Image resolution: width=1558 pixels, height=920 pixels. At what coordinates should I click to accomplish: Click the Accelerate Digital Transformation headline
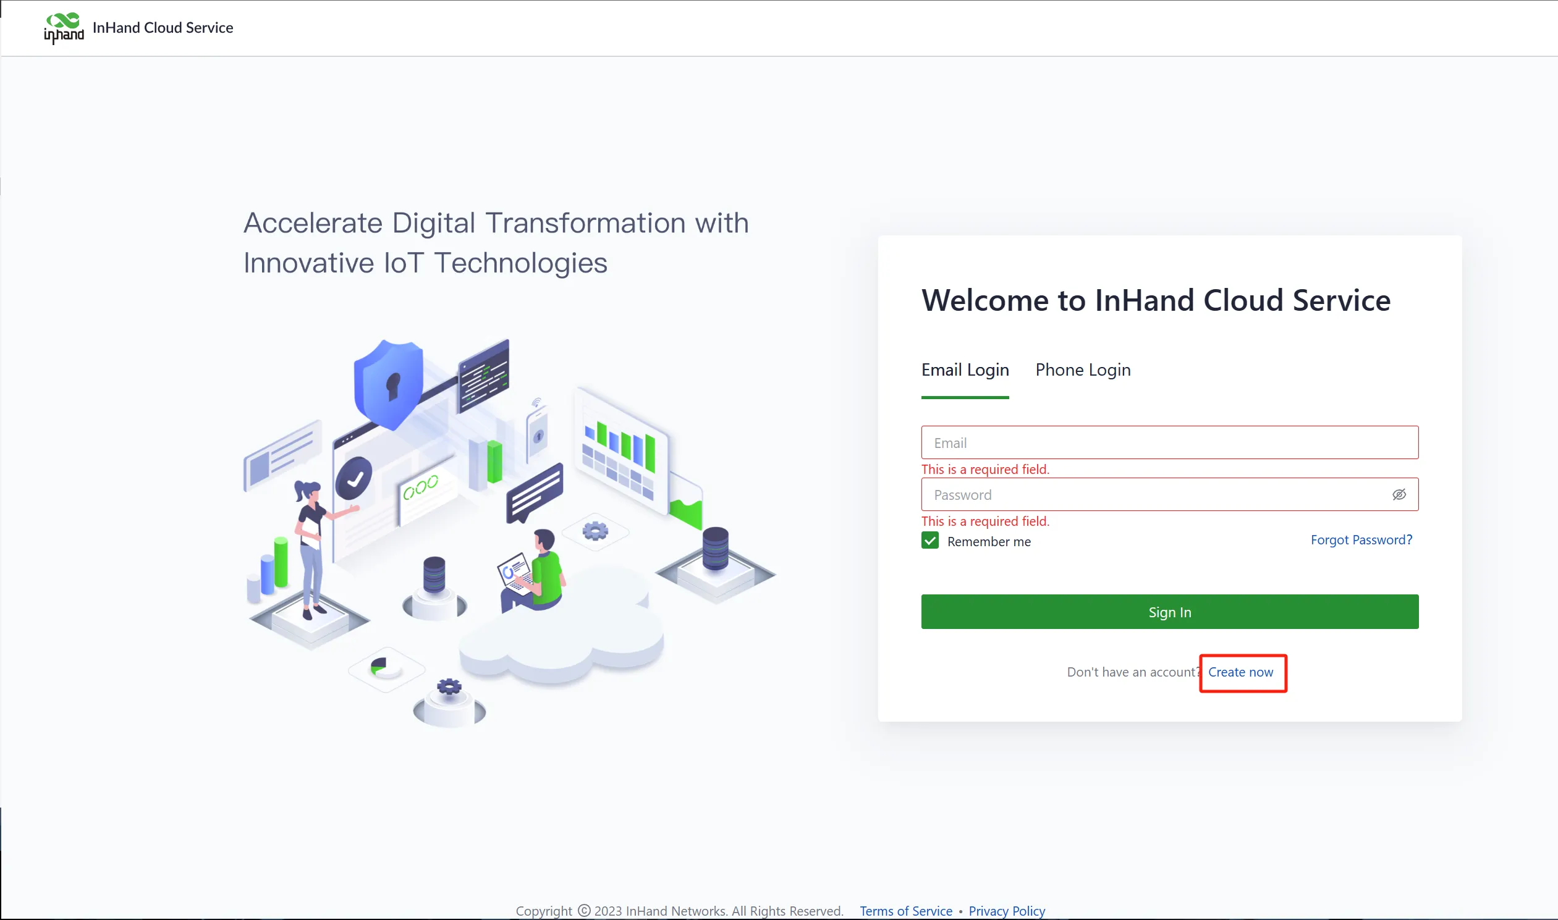[496, 243]
